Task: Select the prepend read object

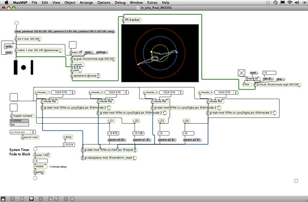Action: tap(30, 137)
